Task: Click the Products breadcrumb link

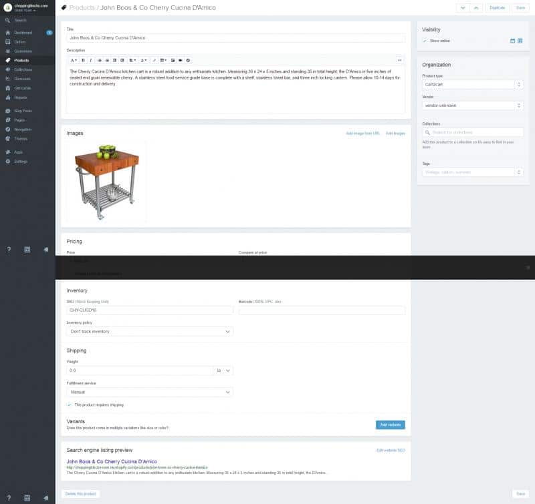Action: tap(82, 7)
